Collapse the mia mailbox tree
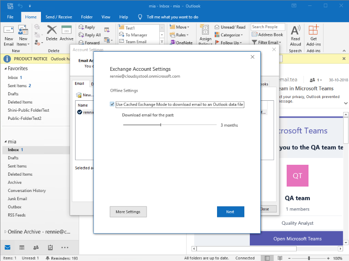 [x=5, y=142]
